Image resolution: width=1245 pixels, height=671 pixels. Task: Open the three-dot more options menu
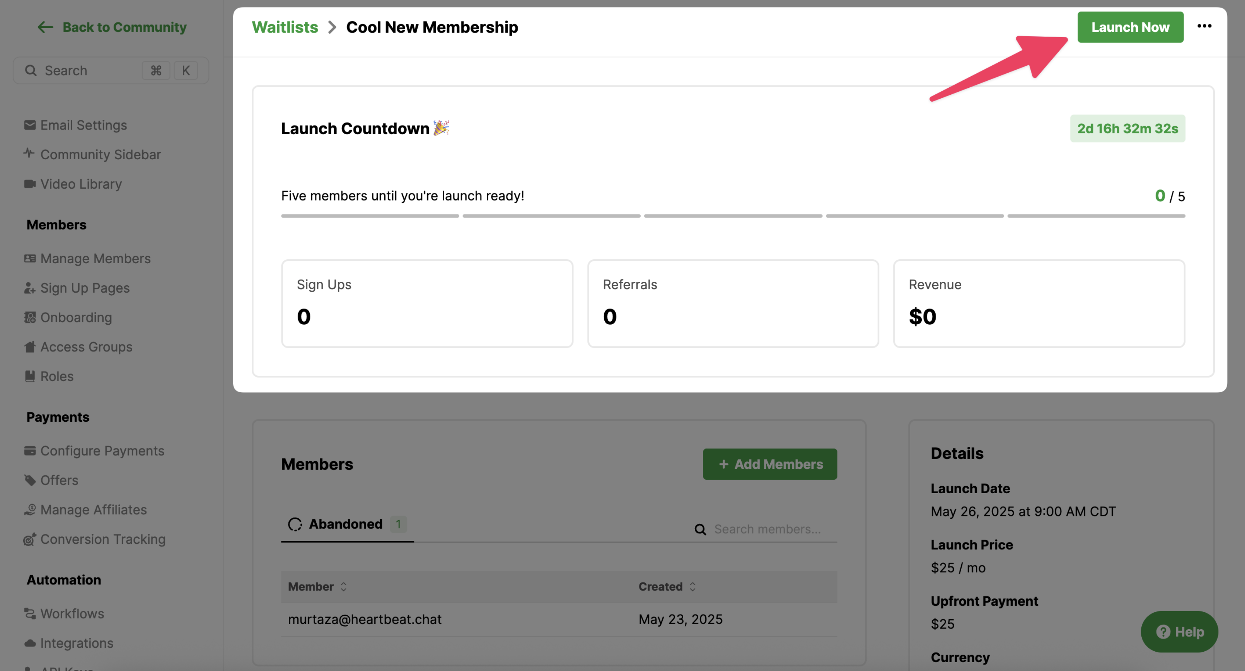pos(1204,26)
